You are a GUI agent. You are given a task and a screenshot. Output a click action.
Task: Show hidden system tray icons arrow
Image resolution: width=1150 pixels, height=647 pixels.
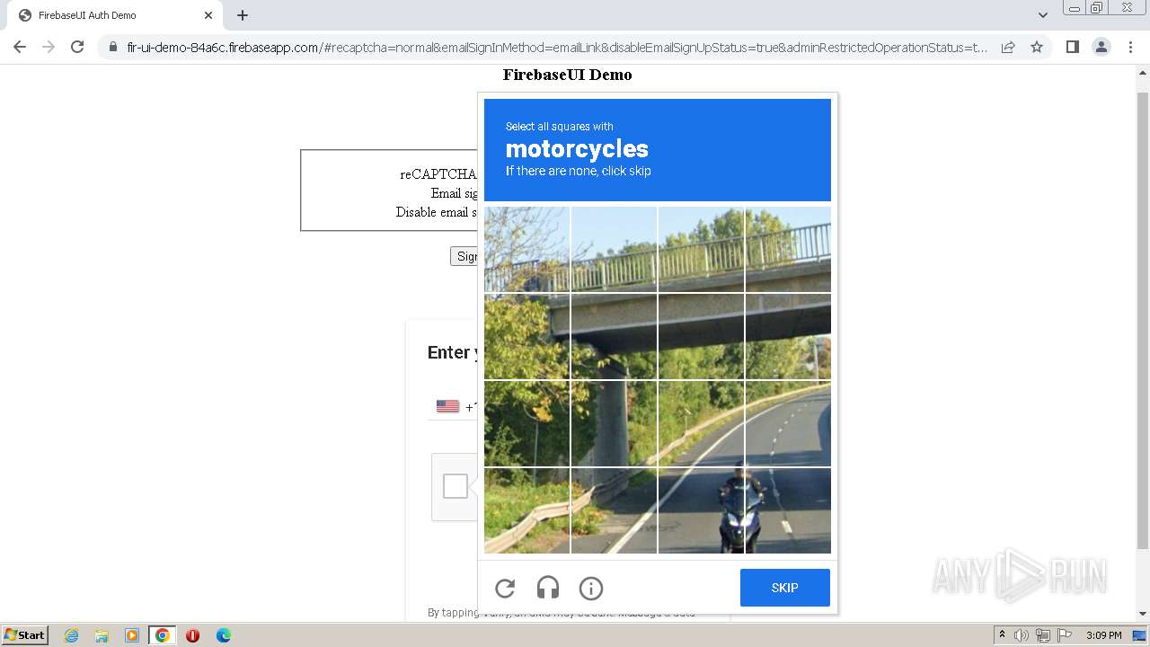1002,635
